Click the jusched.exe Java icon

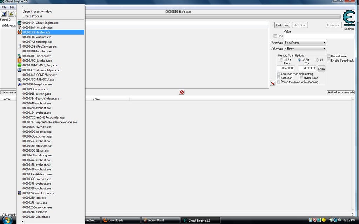[20, 61]
